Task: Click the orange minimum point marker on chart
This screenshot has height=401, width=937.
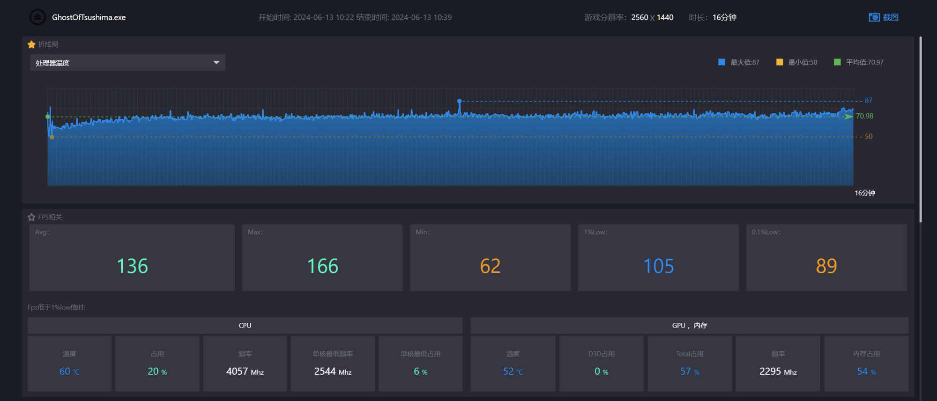Action: coord(52,137)
